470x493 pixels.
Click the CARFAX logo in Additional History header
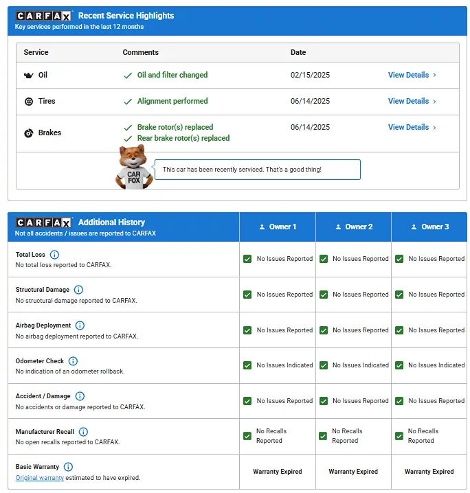click(44, 222)
